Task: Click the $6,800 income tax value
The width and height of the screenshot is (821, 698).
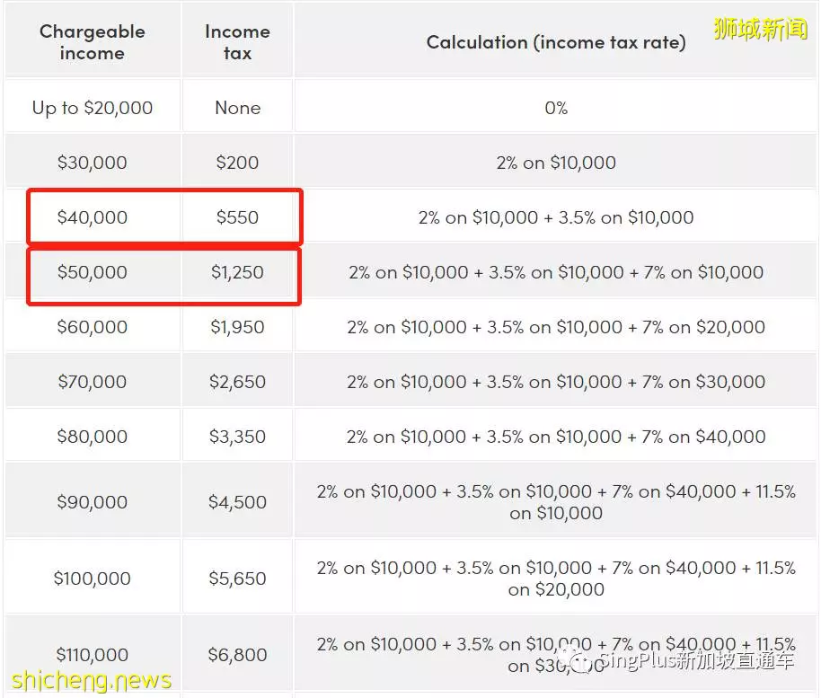Action: pos(238,654)
